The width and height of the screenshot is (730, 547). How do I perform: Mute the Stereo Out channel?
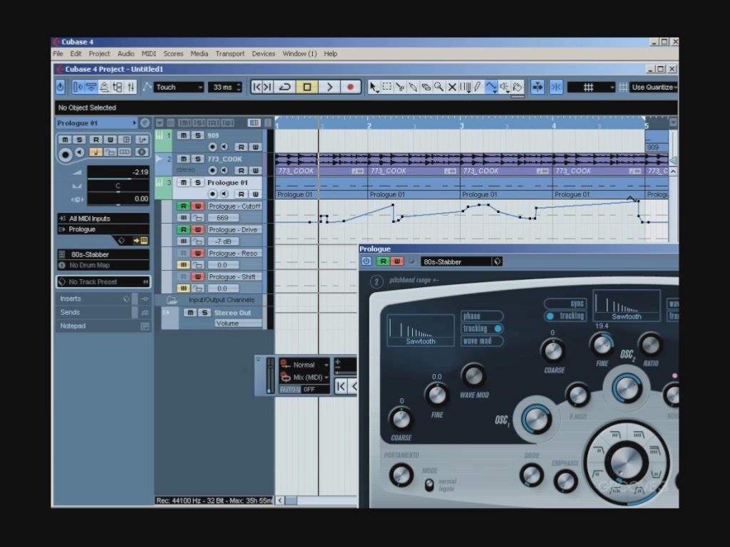pos(190,313)
